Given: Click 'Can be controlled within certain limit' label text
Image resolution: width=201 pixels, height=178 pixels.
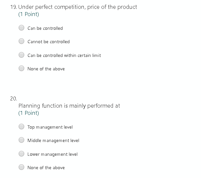Looking at the screenshot, I should [64, 55].
